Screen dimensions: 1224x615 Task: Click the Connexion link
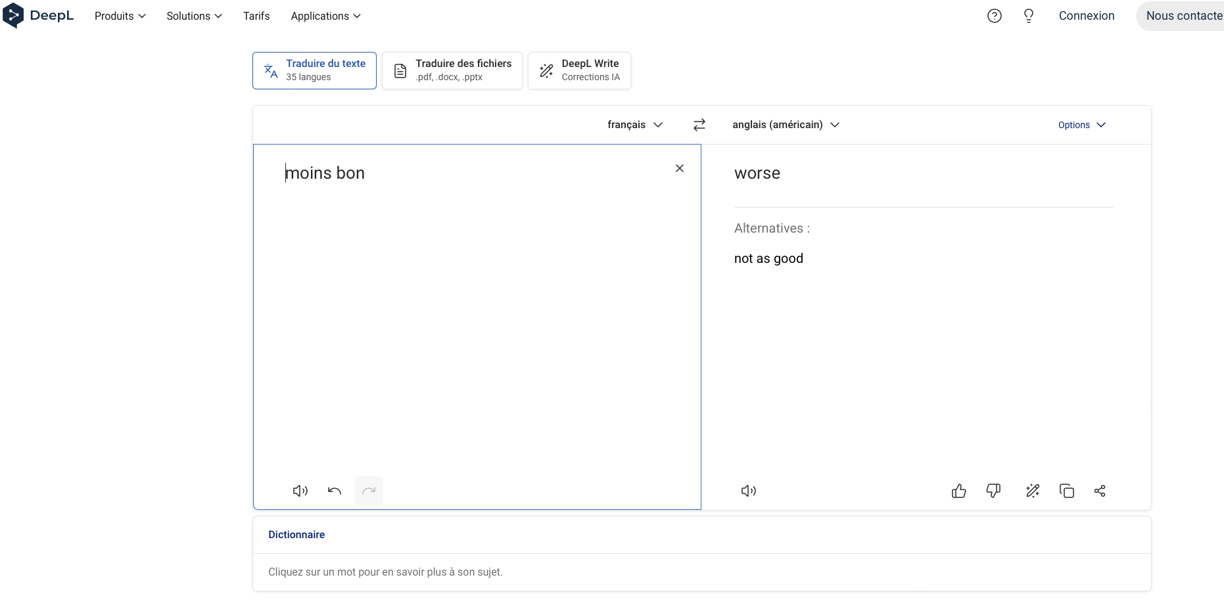1086,16
